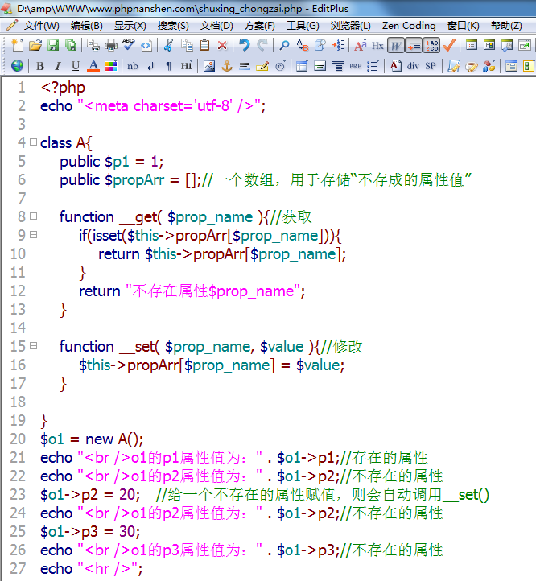This screenshot has width=536, height=581.
Task: Open the 编辑(B) menu
Action: (86, 26)
